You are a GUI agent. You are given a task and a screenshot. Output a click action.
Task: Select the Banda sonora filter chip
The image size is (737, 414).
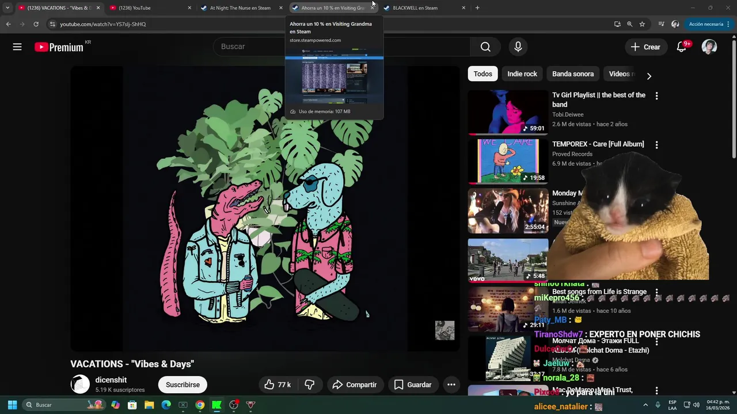[573, 74]
